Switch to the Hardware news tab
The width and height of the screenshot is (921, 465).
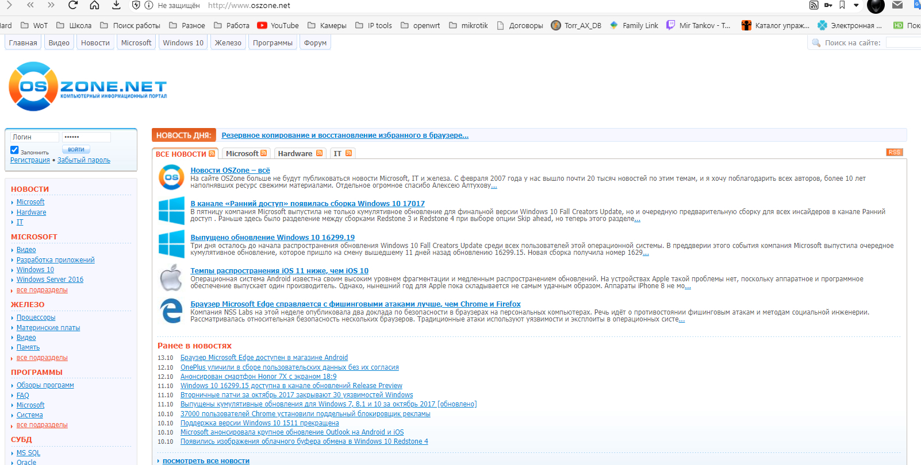coord(300,153)
